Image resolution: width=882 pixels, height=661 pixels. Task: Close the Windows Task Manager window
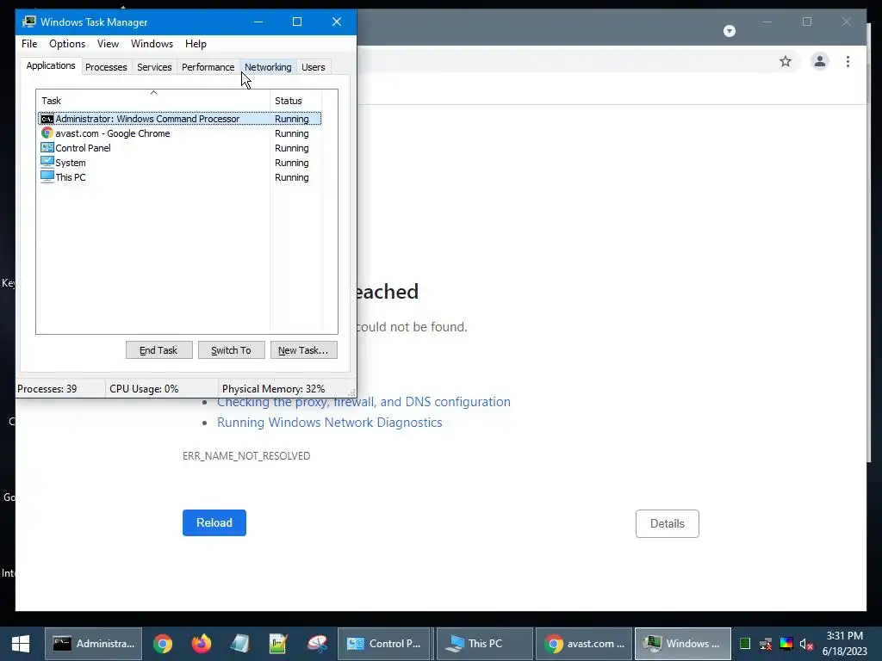(x=337, y=22)
